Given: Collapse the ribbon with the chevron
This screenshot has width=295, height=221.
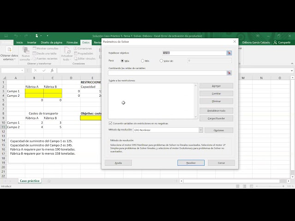Looking at the screenshot, I should [x=292, y=64].
